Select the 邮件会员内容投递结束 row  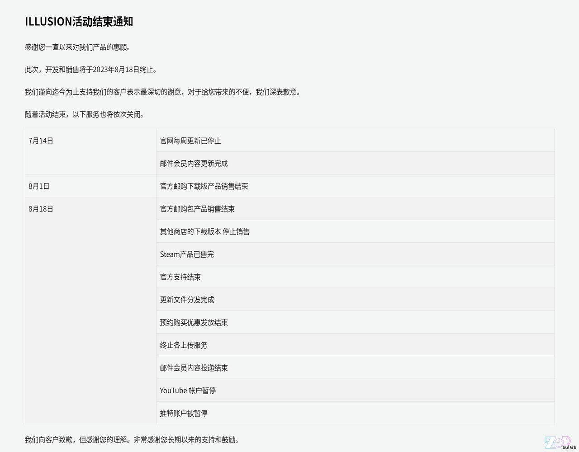tap(194, 367)
